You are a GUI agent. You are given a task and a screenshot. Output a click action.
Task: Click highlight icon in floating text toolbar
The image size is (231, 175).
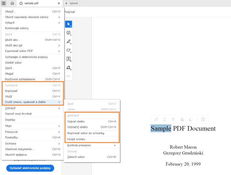coord(156,119)
